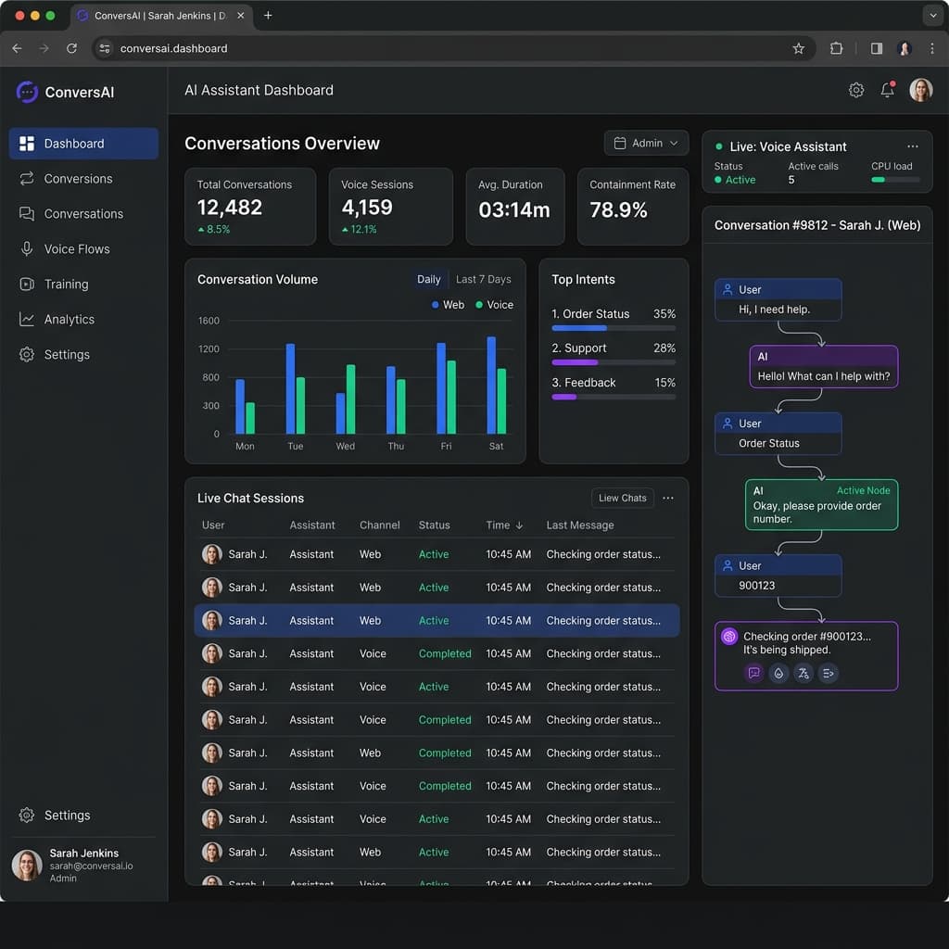Navigate to Analytics in the sidebar

pos(83,319)
